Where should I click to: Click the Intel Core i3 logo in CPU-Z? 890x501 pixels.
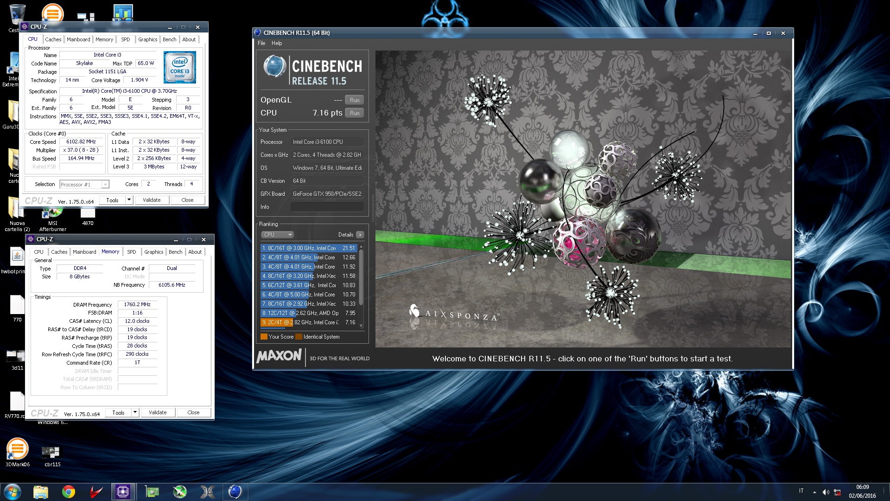(180, 67)
